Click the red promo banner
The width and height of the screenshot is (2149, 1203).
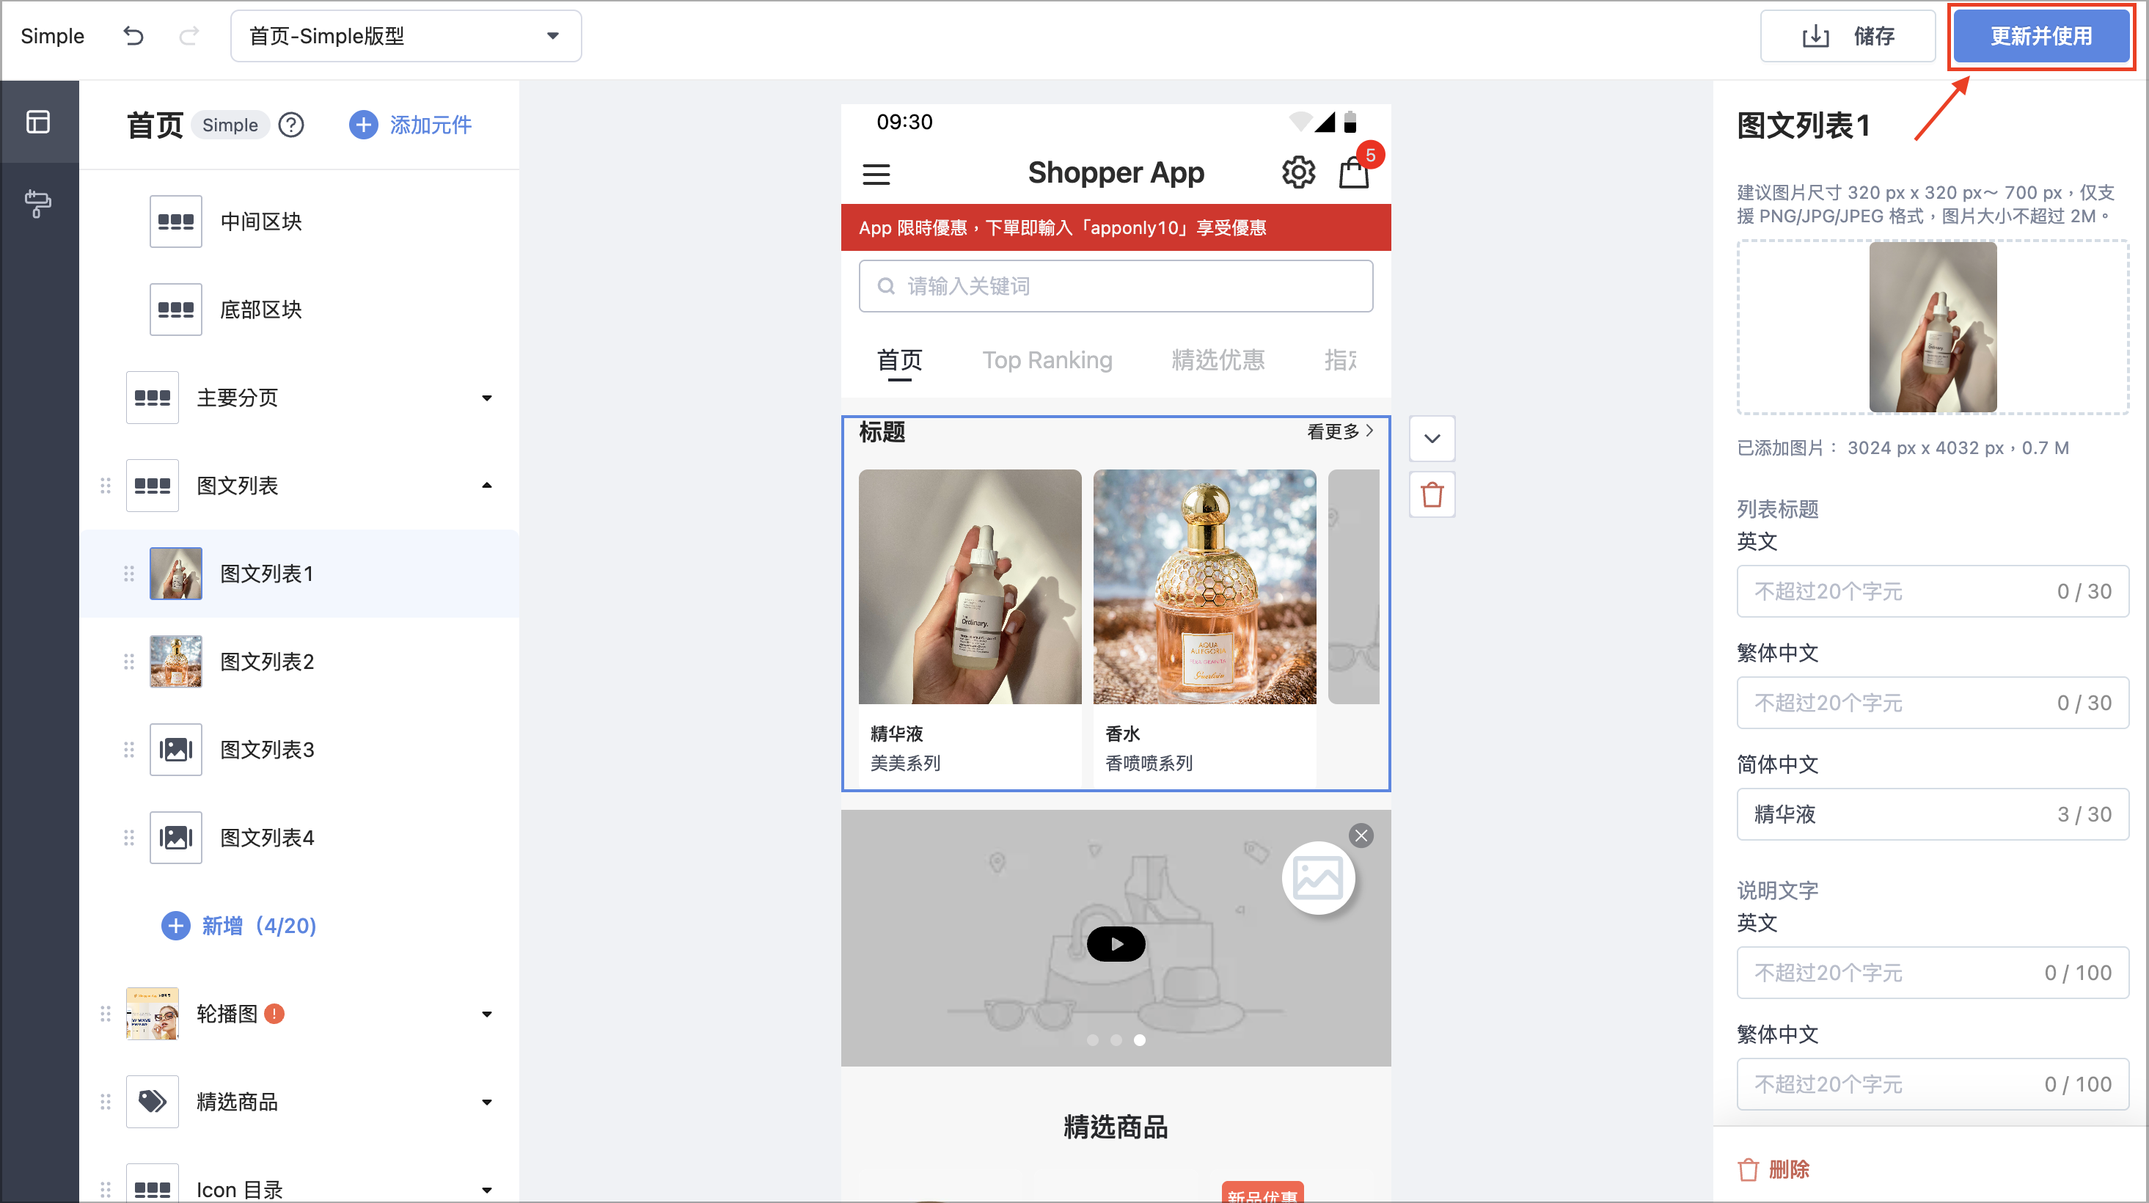1116,227
